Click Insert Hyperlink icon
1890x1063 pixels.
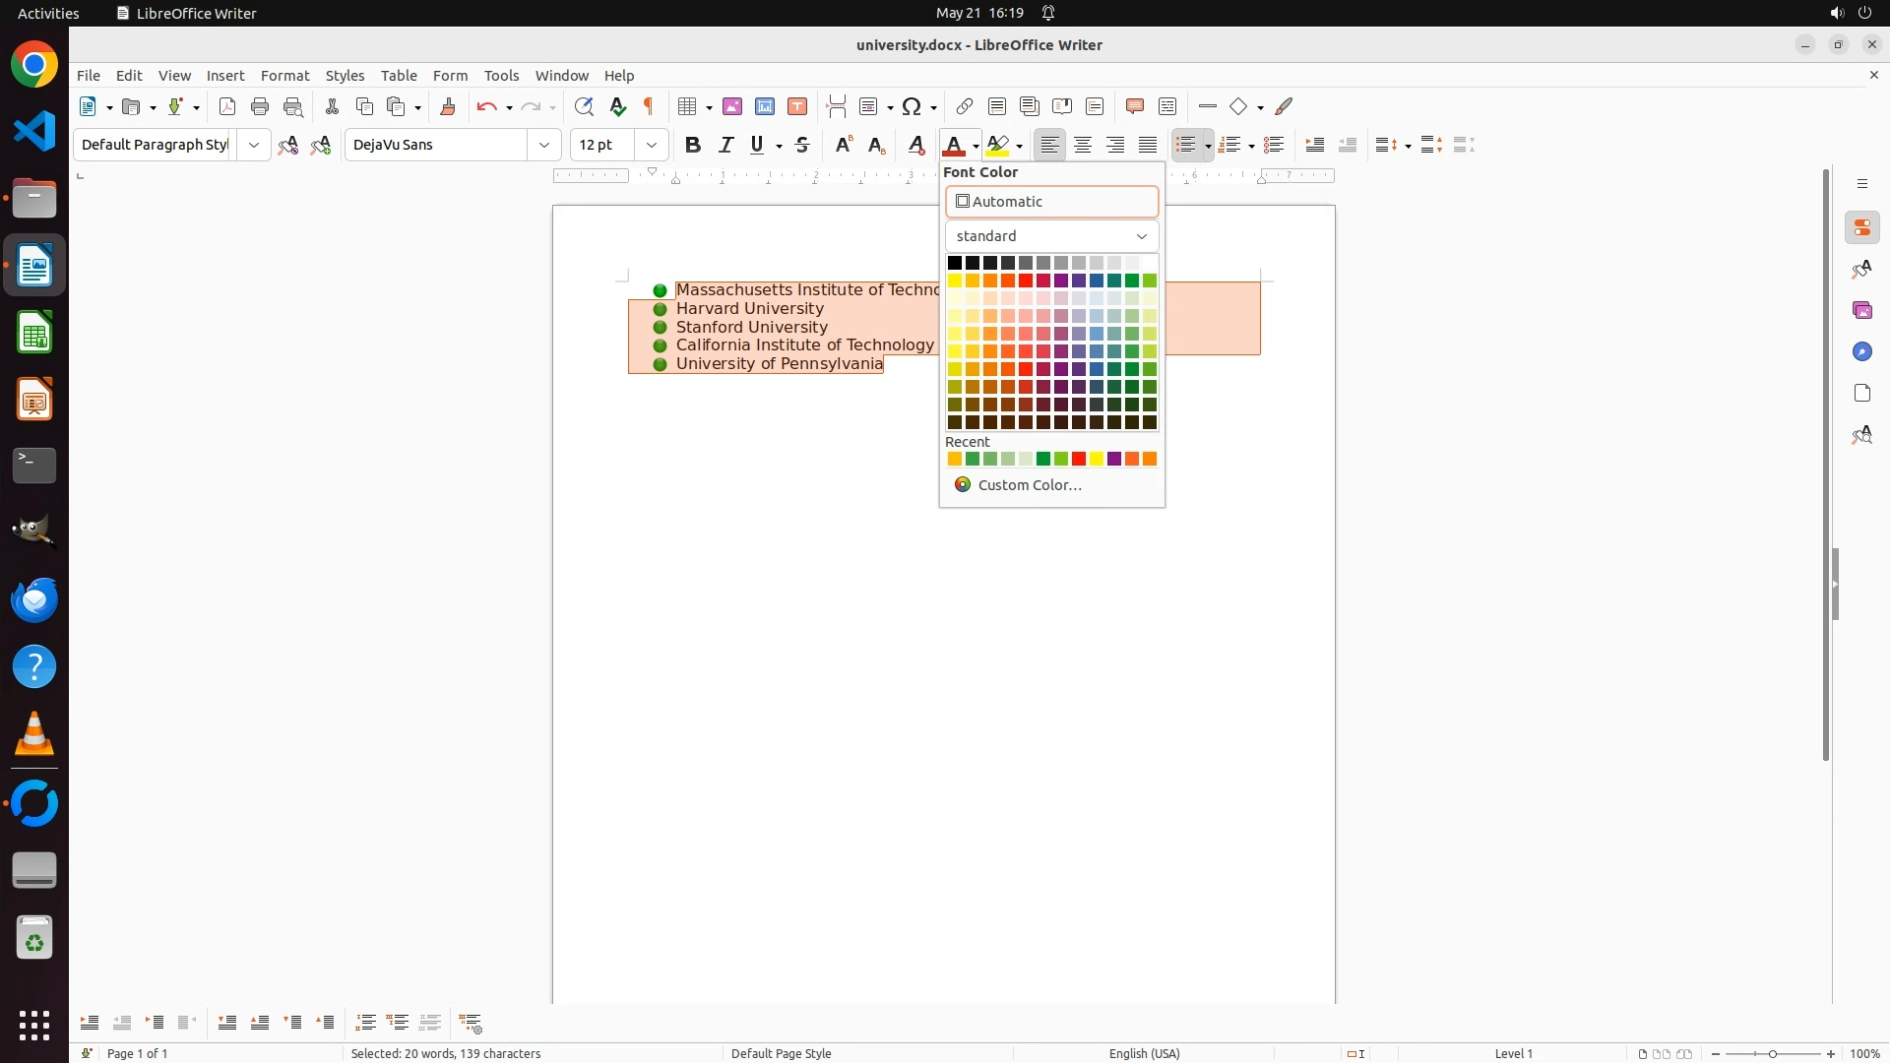965,107
